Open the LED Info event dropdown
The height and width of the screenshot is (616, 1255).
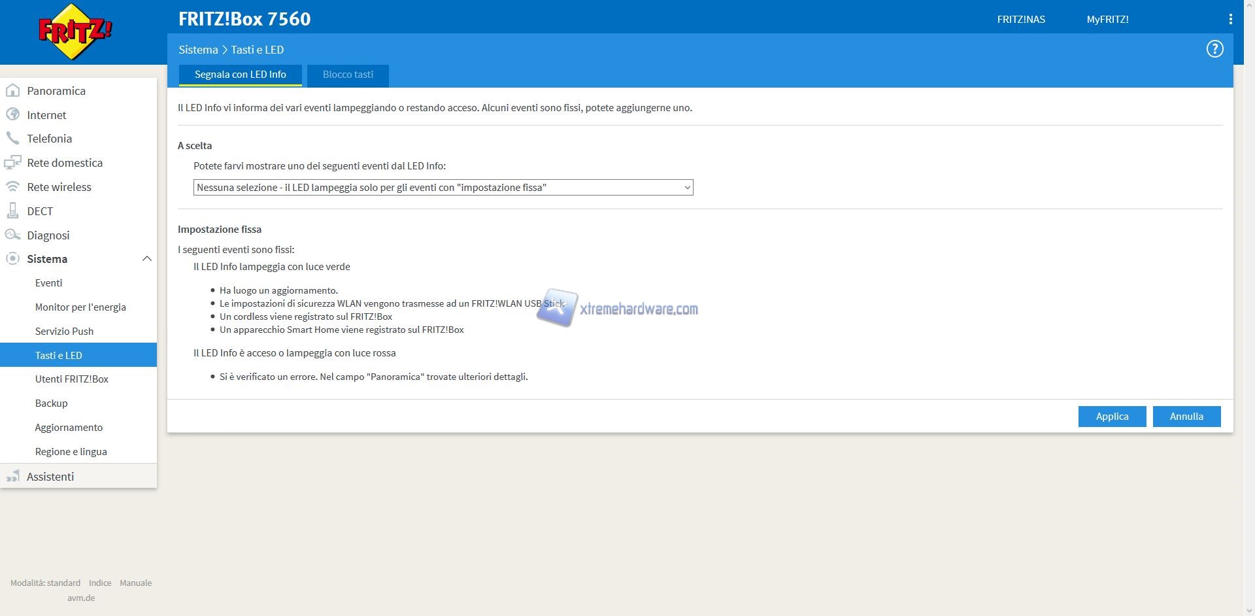coord(443,188)
